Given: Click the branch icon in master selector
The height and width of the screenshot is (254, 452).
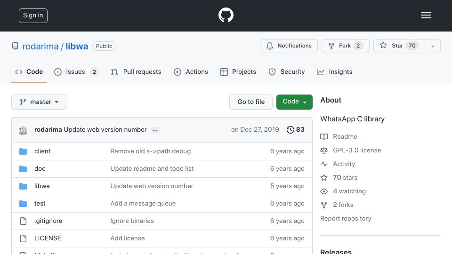Looking at the screenshot, I should click(23, 102).
